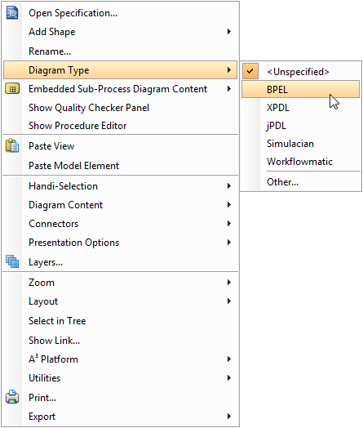The height and width of the screenshot is (428, 363).
Task: Choose Layers... menu entry
Action: (x=121, y=261)
